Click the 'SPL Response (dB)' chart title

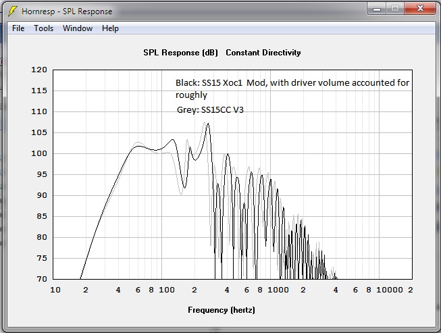180,53
